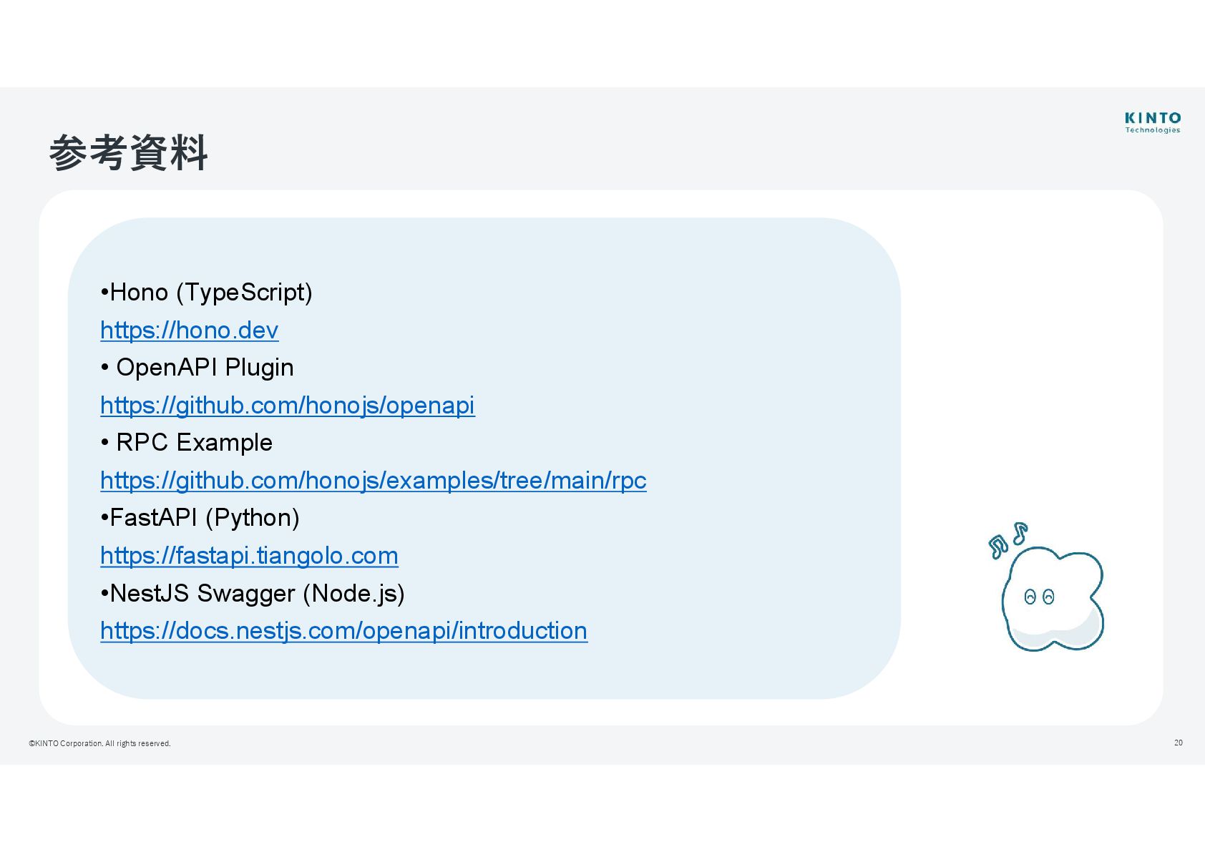Viewport: 1205px width, 852px height.
Task: Select the 参考資料 slide title
Action: [x=129, y=153]
